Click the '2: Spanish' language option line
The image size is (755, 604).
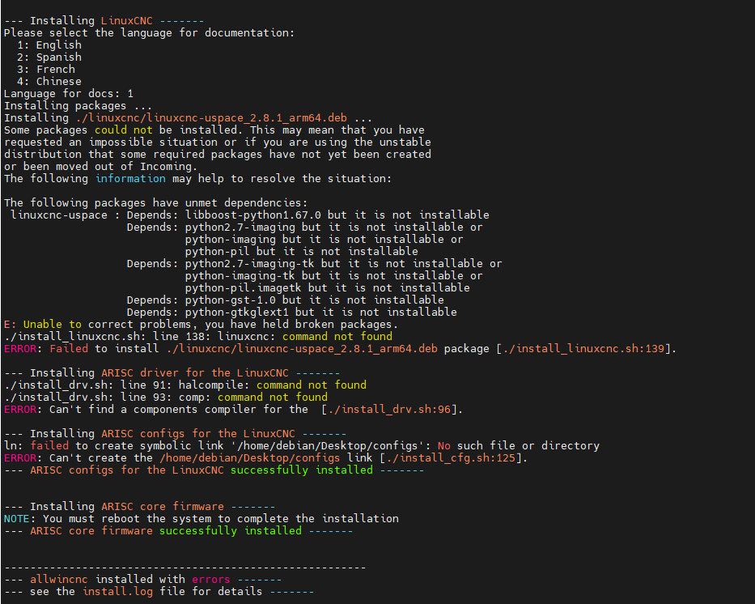49,57
